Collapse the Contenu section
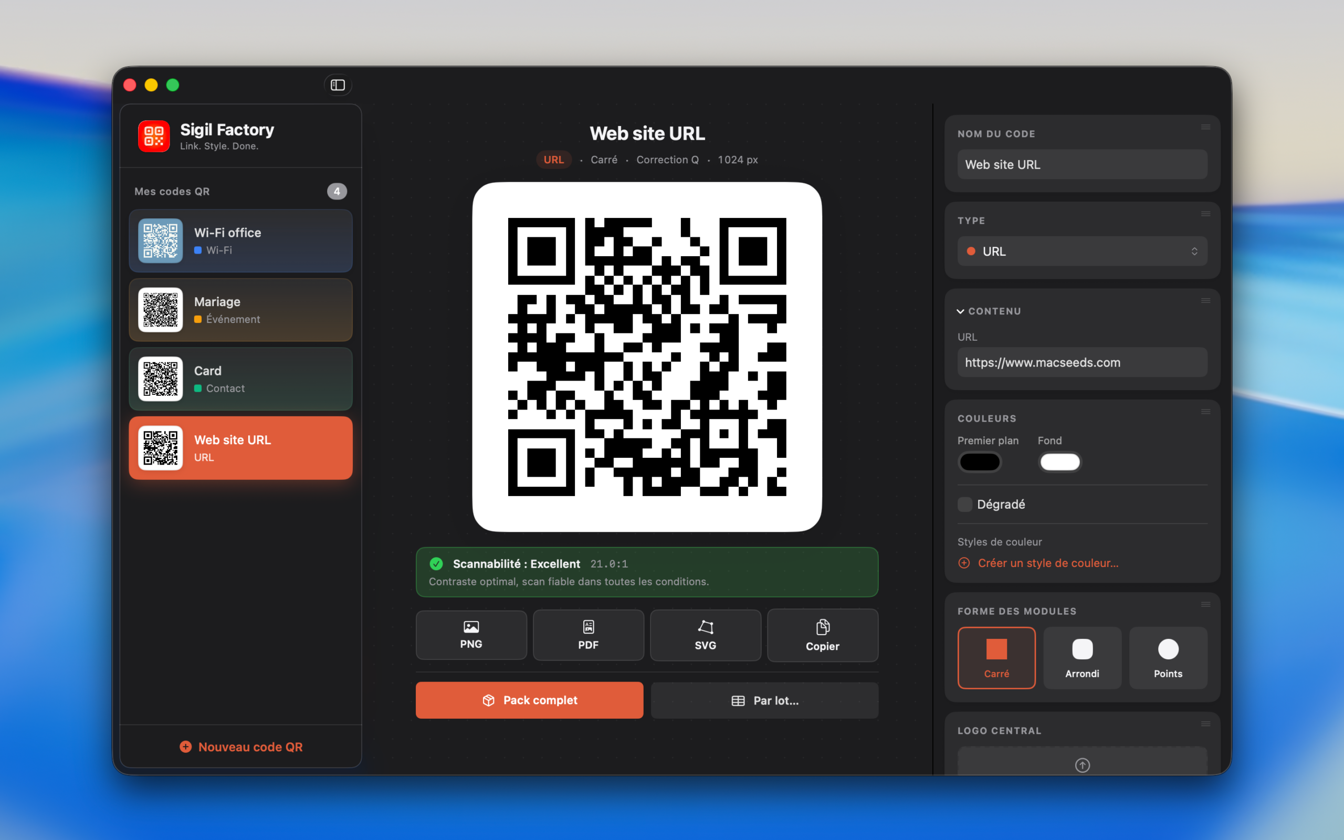 point(960,311)
